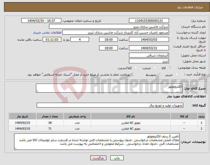Click the response deadline date 1404/03/03 field

tap(149, 40)
